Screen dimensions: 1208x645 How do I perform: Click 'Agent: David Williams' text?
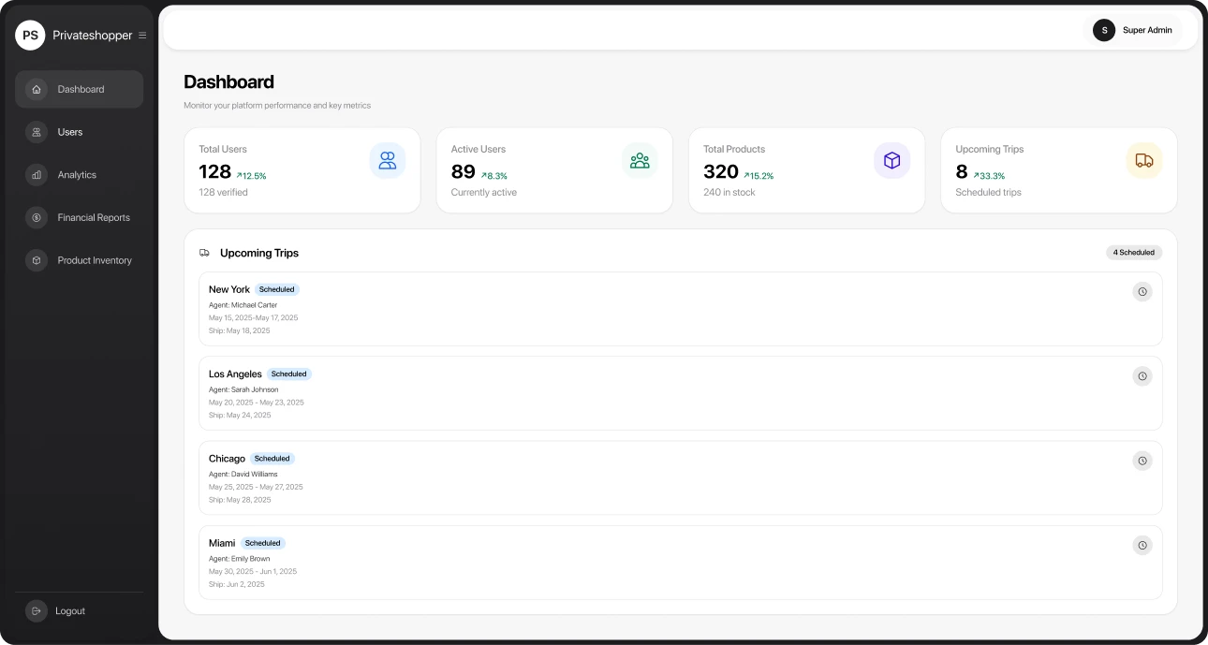pyautogui.click(x=243, y=475)
